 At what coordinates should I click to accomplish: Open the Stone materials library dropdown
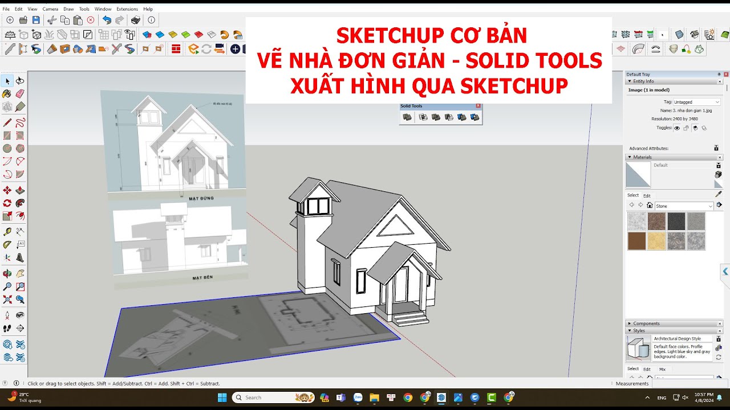pos(684,206)
